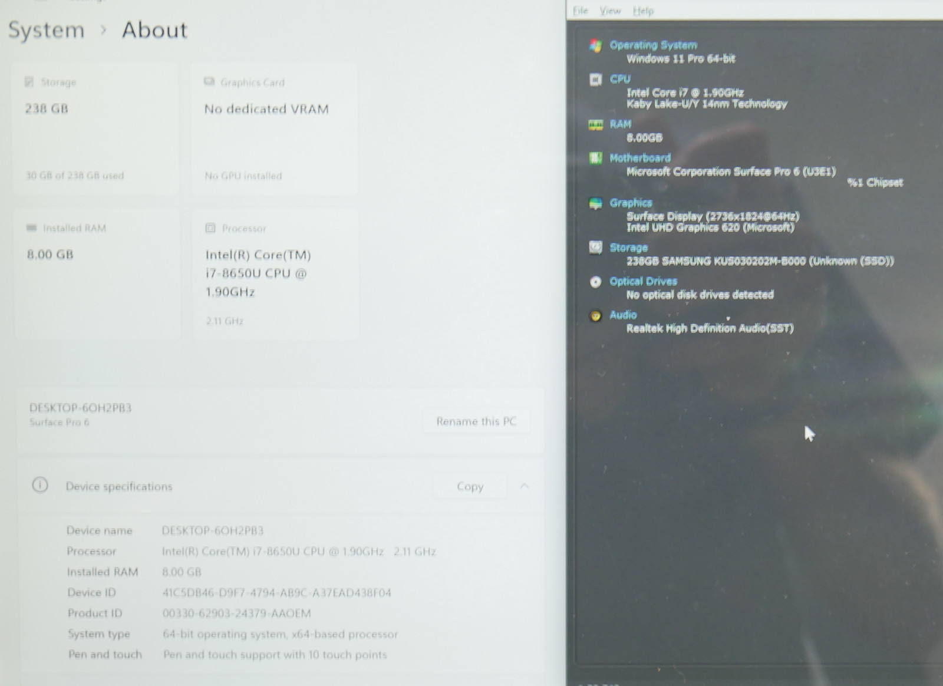Screen dimensions: 943x686
Task: Click the Motherboard icon in Speccy
Action: coord(596,158)
